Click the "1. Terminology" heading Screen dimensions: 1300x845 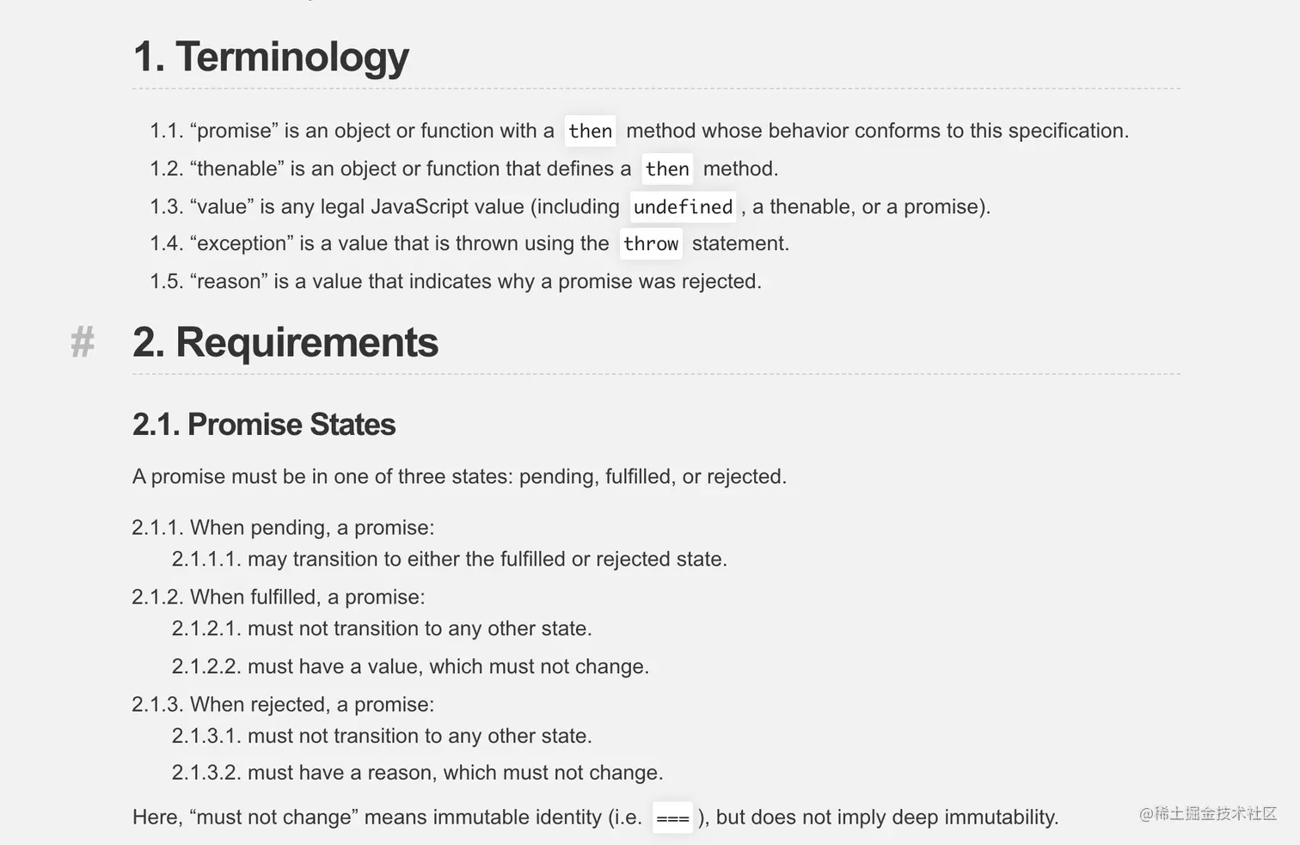point(271,57)
